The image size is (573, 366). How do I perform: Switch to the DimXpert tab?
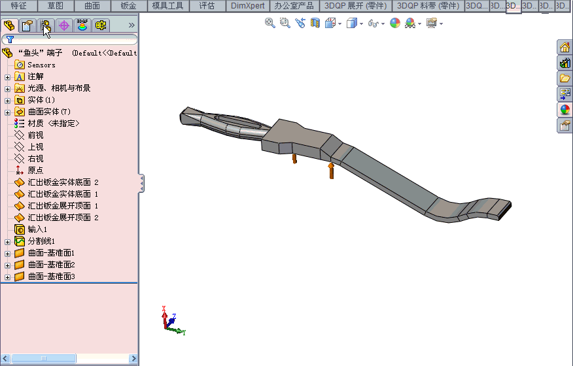248,6
